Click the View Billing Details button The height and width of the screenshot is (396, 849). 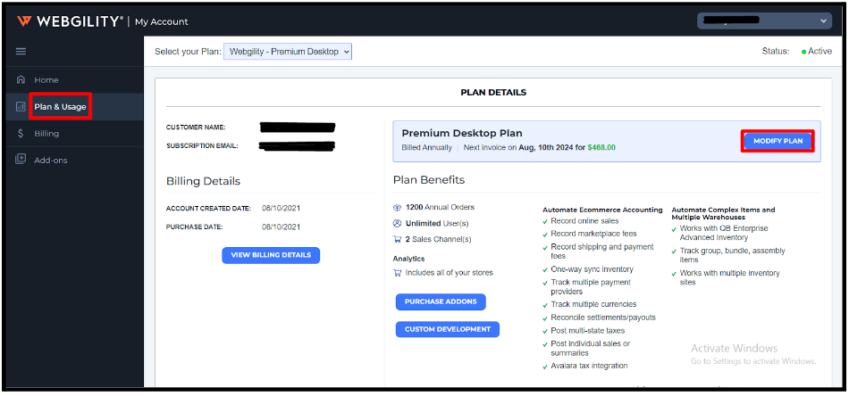(x=271, y=255)
